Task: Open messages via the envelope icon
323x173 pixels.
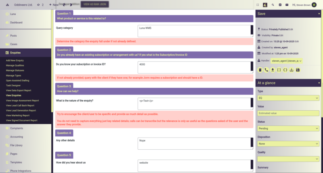Action: 287,5
